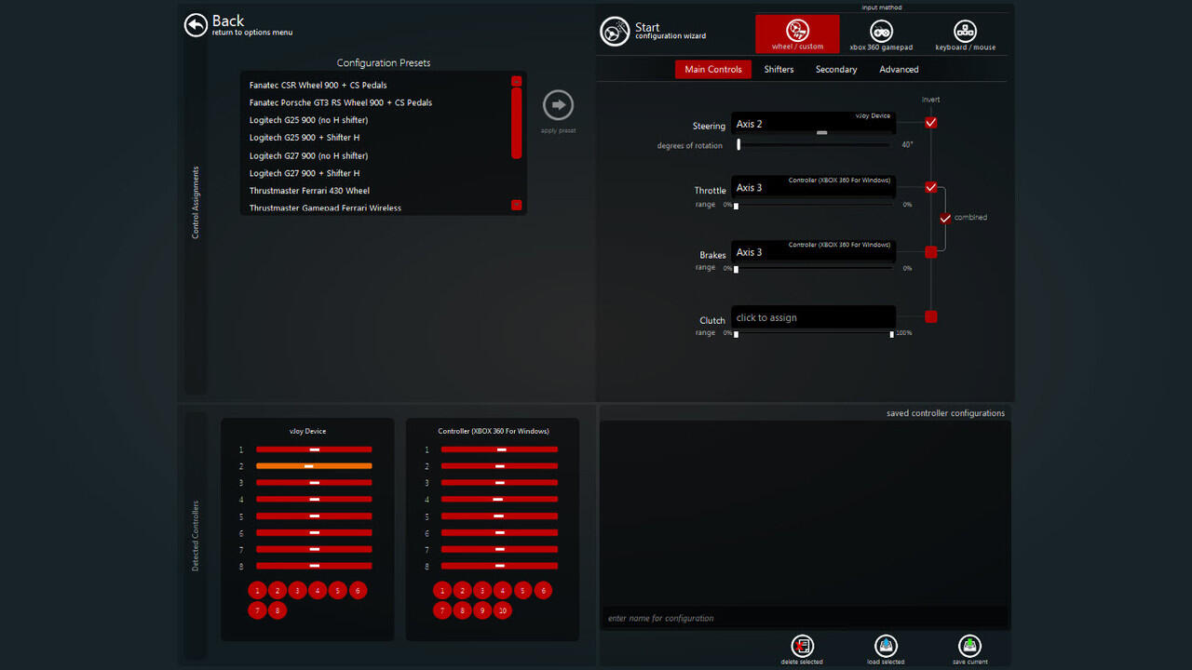Click the 'enter name for configuration' field
1192x670 pixels.
[x=806, y=618]
